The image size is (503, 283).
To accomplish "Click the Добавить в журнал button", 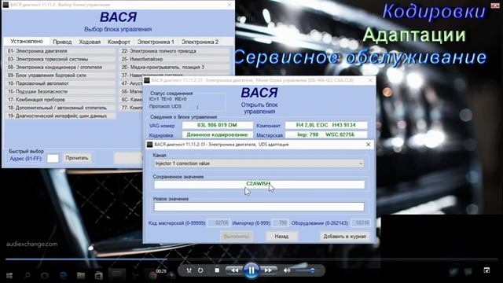I will tap(344, 237).
